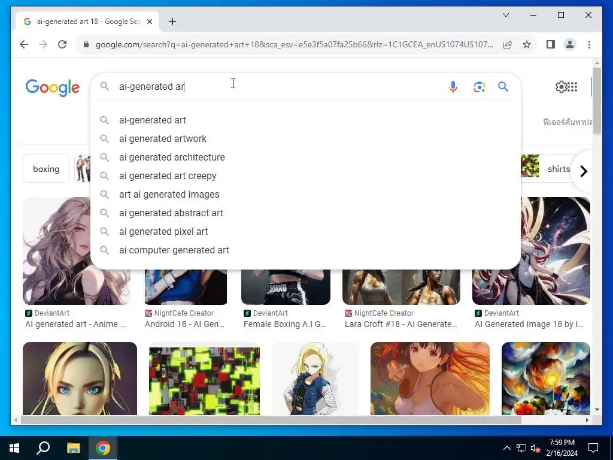Reload the page with refresh icon
The image size is (613, 460).
62,44
